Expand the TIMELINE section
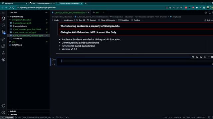The height and width of the screenshot is (119, 213). coord(13,114)
